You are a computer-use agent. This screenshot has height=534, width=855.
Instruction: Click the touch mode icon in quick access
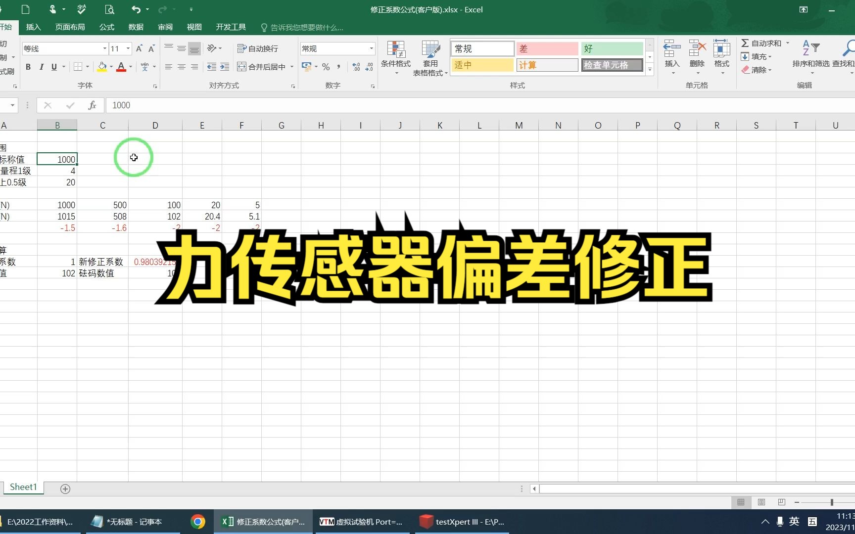pyautogui.click(x=53, y=9)
